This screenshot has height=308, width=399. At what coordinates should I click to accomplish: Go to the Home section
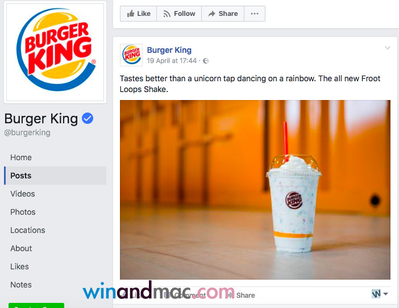[21, 157]
